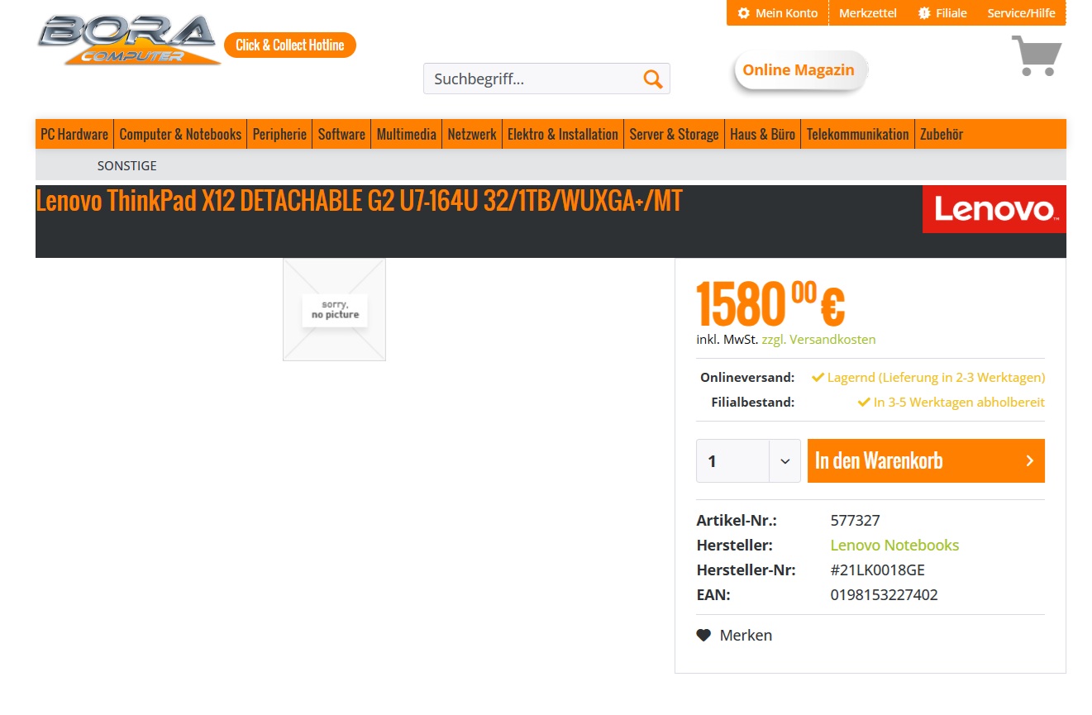This screenshot has height=715, width=1092.
Task: Open Multimedia menu
Action: point(406,134)
